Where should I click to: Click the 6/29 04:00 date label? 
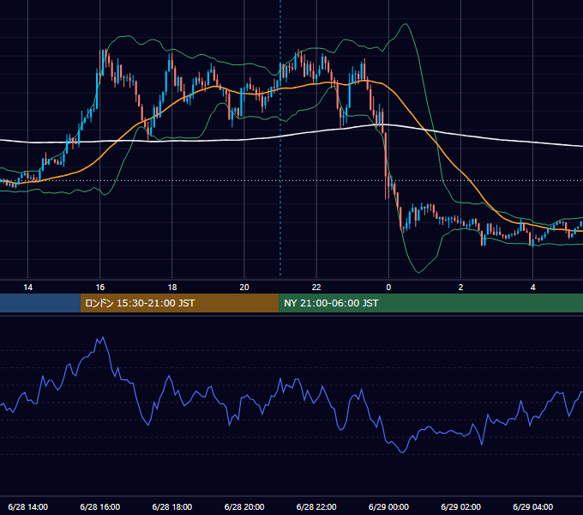point(532,506)
